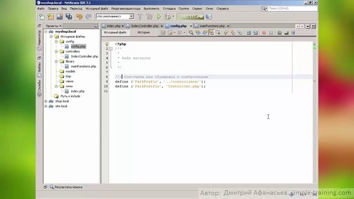Collapse the library folder node

56,61
